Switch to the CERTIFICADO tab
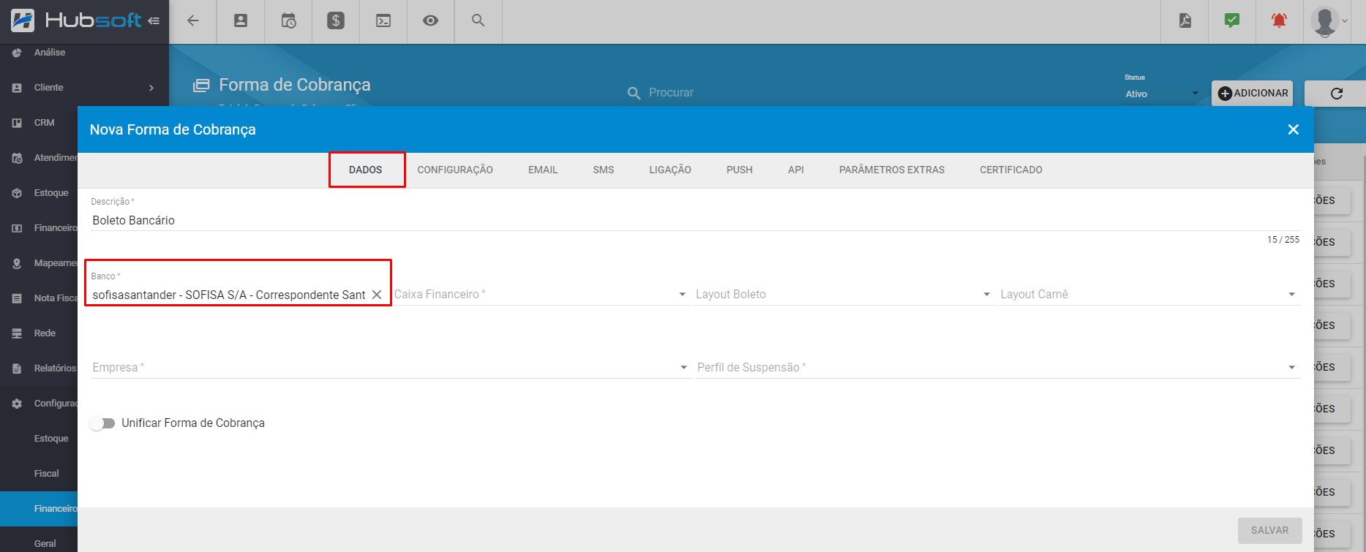The height and width of the screenshot is (552, 1366). [x=1011, y=170]
